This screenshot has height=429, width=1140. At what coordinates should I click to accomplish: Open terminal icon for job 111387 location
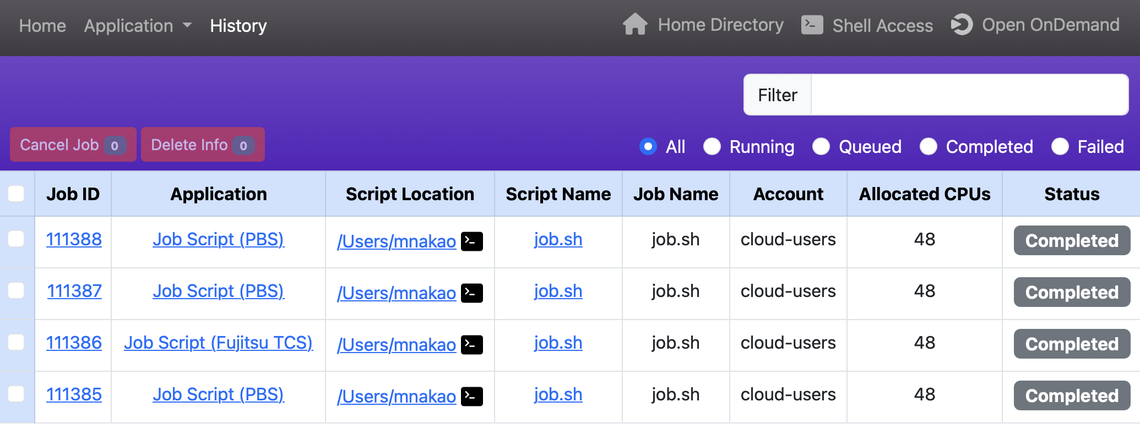pos(472,293)
